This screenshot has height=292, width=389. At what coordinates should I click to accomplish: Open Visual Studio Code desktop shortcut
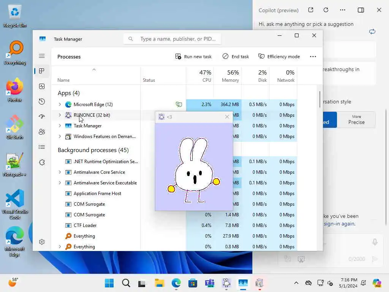[x=15, y=204]
